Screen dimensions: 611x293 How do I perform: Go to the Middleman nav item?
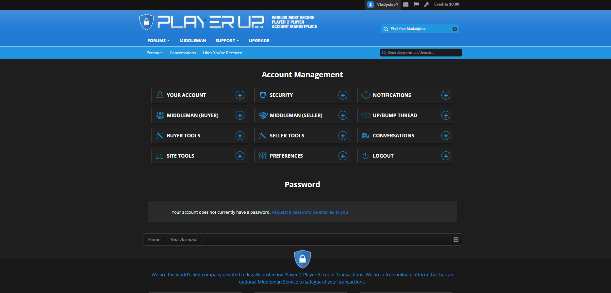(x=193, y=40)
